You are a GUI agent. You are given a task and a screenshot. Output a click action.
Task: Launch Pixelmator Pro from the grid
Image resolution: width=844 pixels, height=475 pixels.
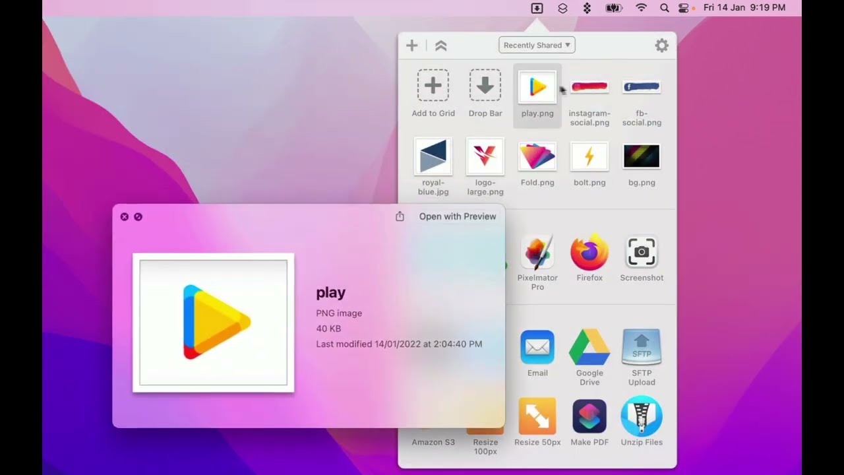[x=537, y=262]
